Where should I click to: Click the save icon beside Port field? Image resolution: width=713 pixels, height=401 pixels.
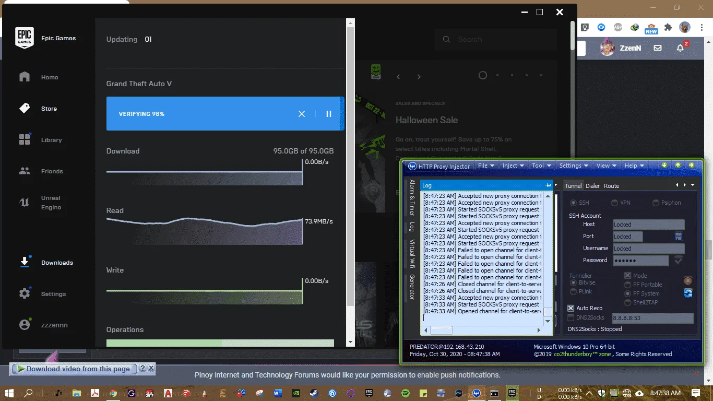(679, 237)
